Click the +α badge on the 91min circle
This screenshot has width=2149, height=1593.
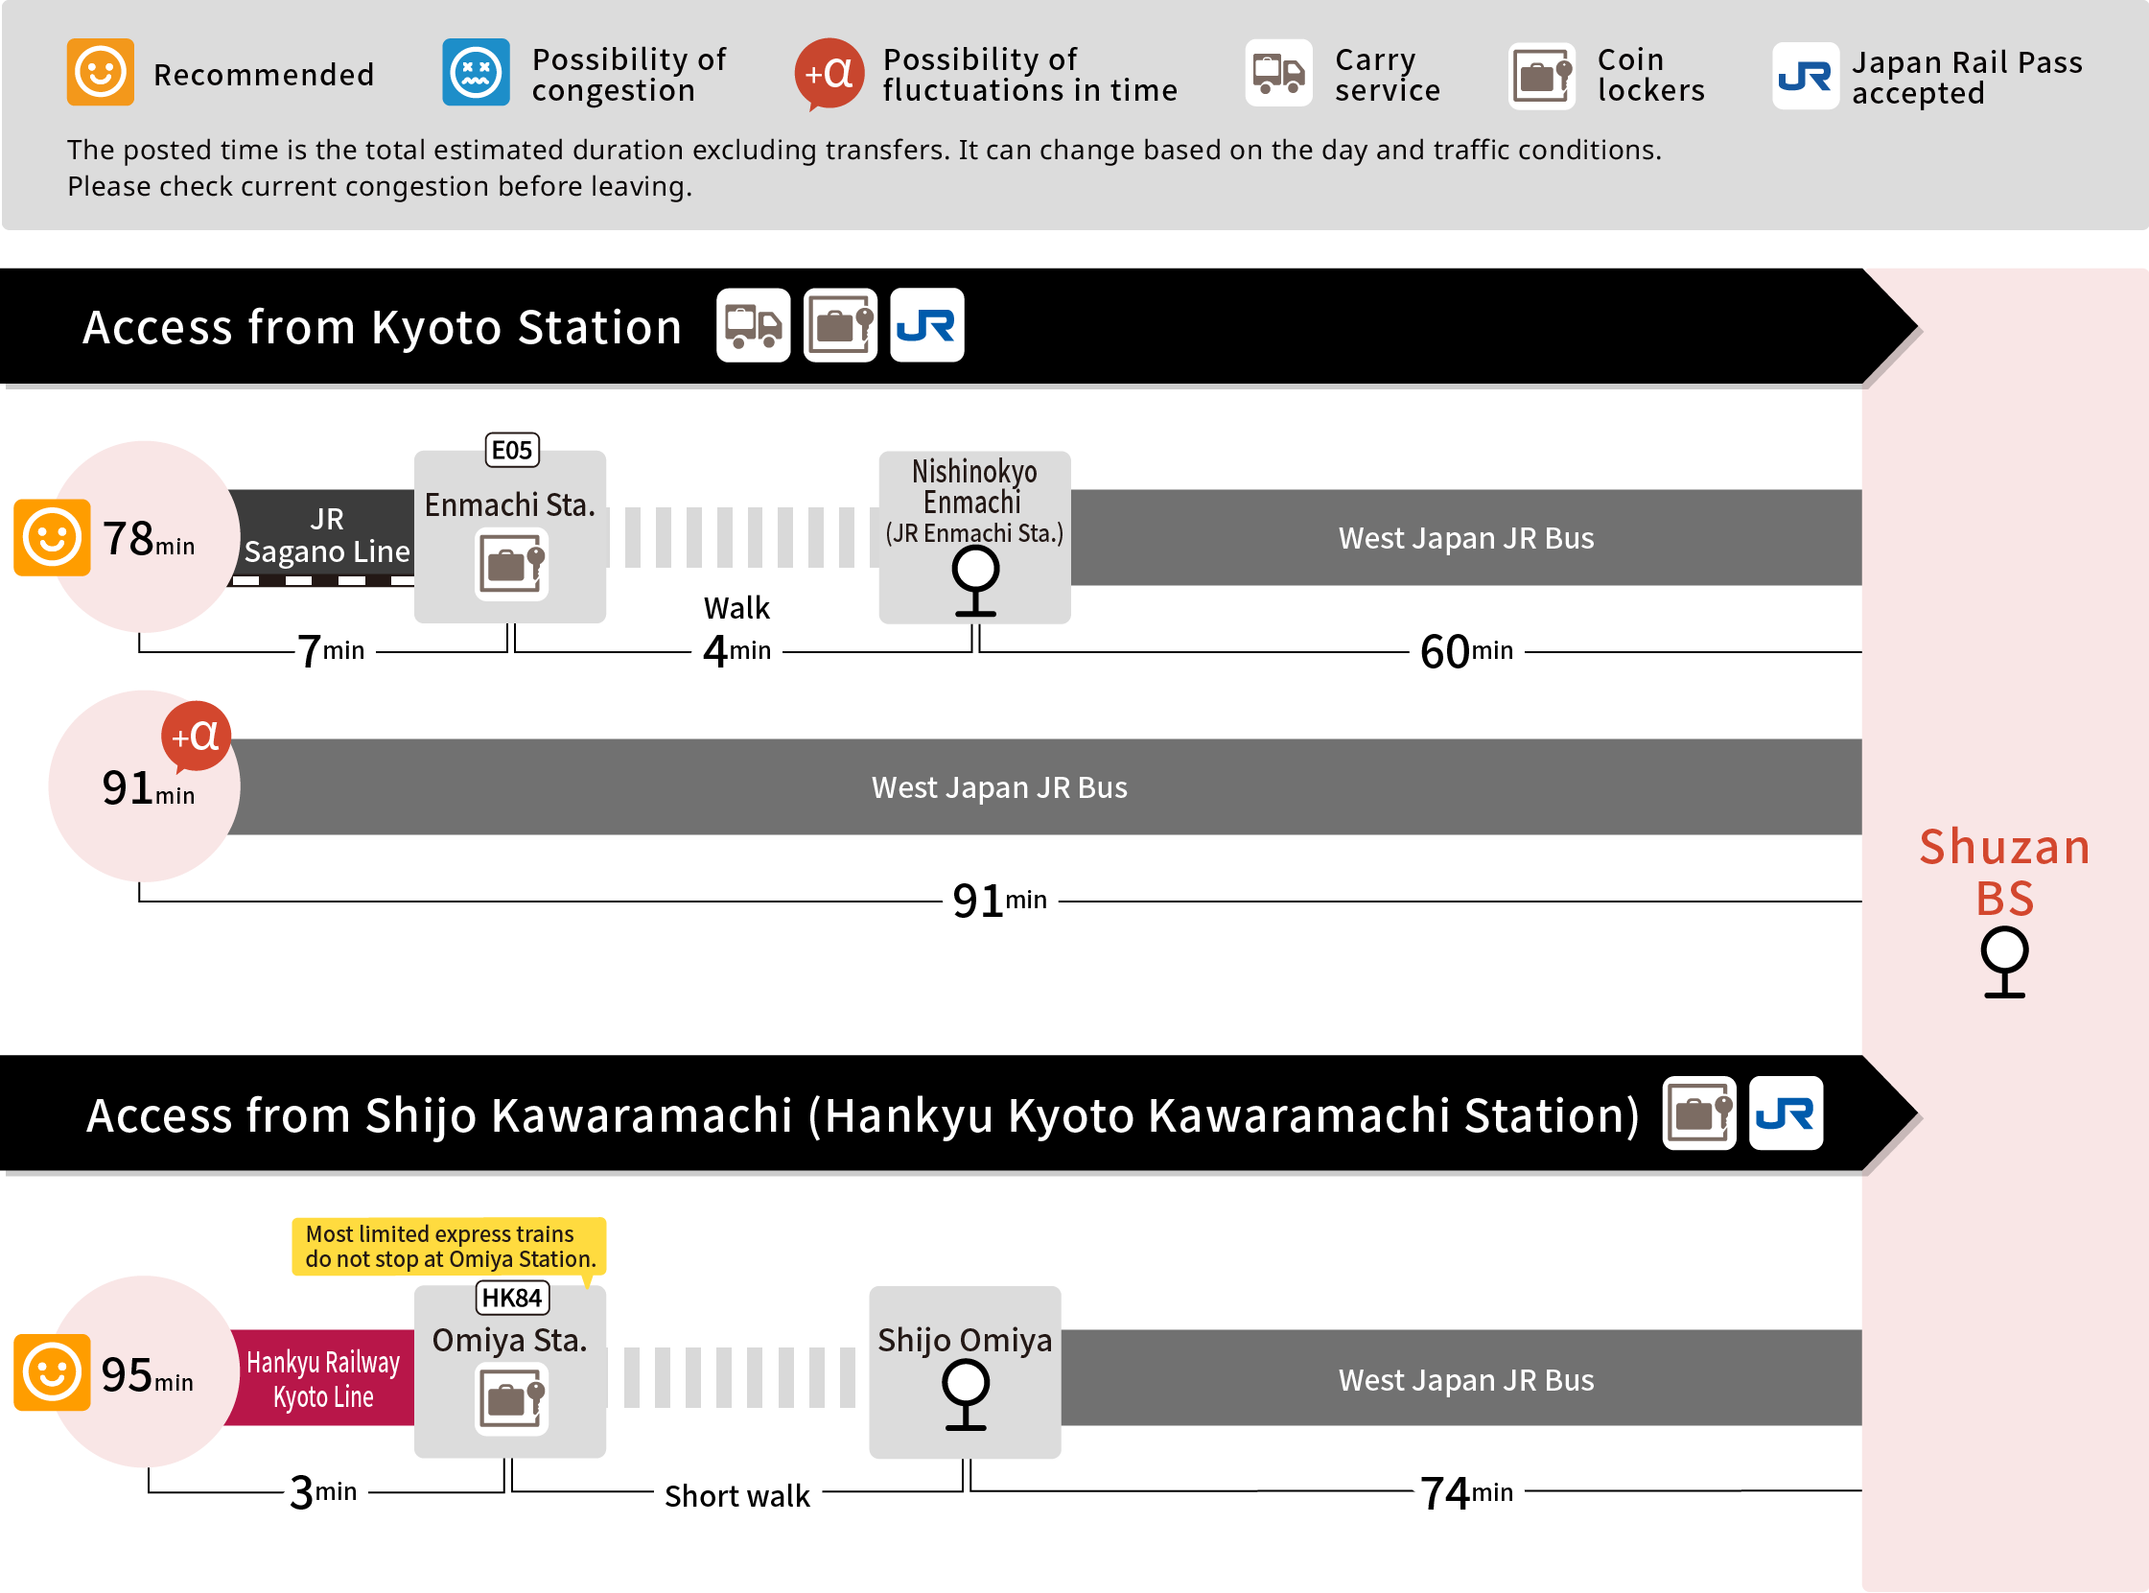point(196,738)
